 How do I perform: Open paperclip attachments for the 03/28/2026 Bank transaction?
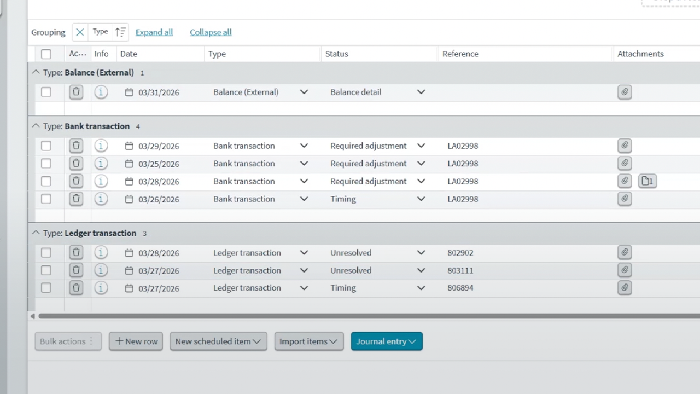(x=625, y=181)
